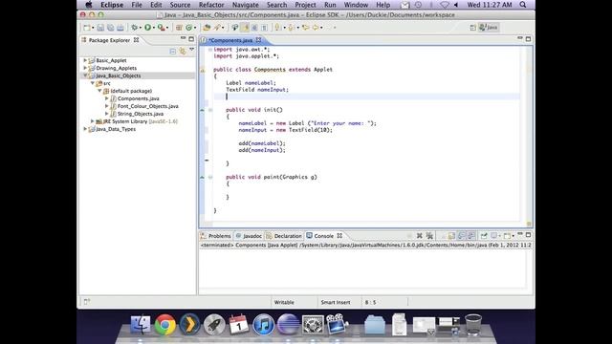The height and width of the screenshot is (344, 612).
Task: Open Spotlight search in the menu bar
Action: 523,5
